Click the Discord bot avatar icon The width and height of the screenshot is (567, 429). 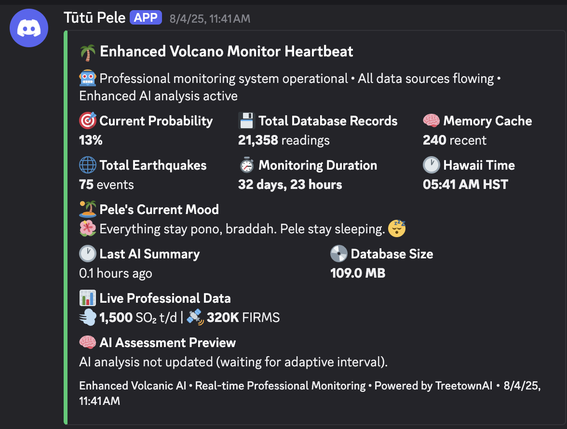click(x=29, y=28)
